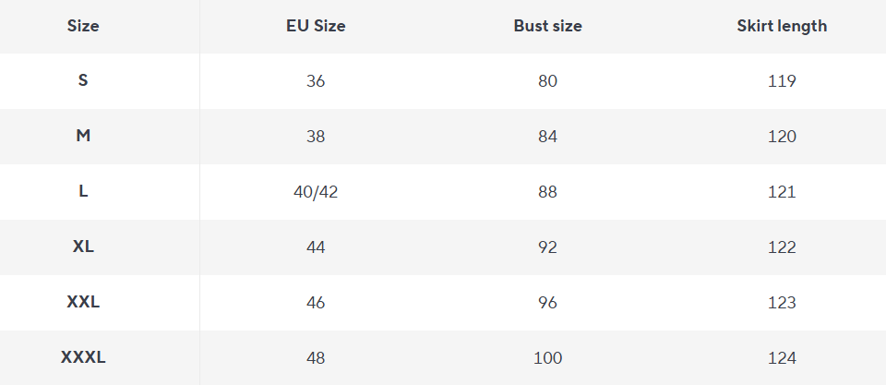Click skirt length value 124

782,358
